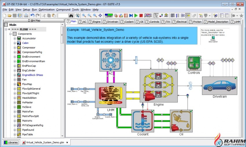Start the simulation with the green Run icon
Image resolution: width=246 pixels, height=147 pixels.
[136, 15]
